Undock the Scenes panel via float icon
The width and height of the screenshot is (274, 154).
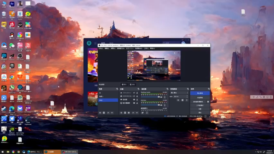click(x=117, y=89)
